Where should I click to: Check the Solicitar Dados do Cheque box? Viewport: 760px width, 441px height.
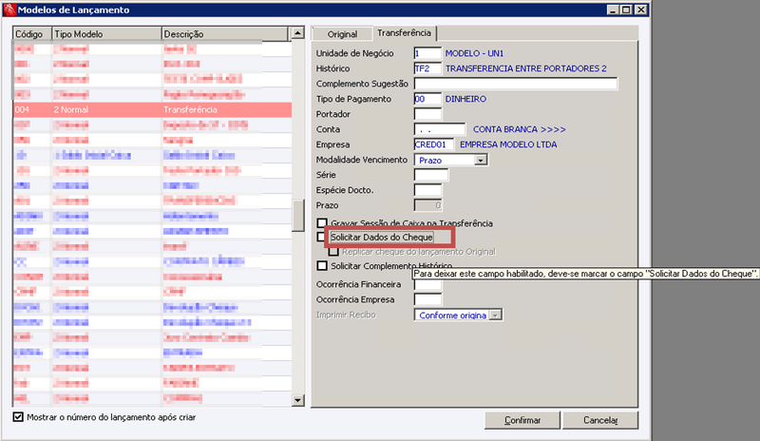coord(321,237)
